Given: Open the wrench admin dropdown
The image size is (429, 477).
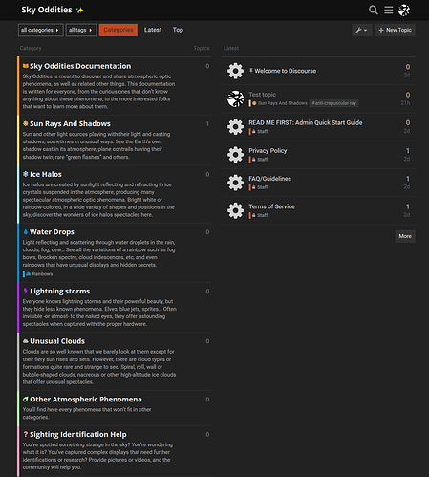Looking at the screenshot, I should coord(361,30).
